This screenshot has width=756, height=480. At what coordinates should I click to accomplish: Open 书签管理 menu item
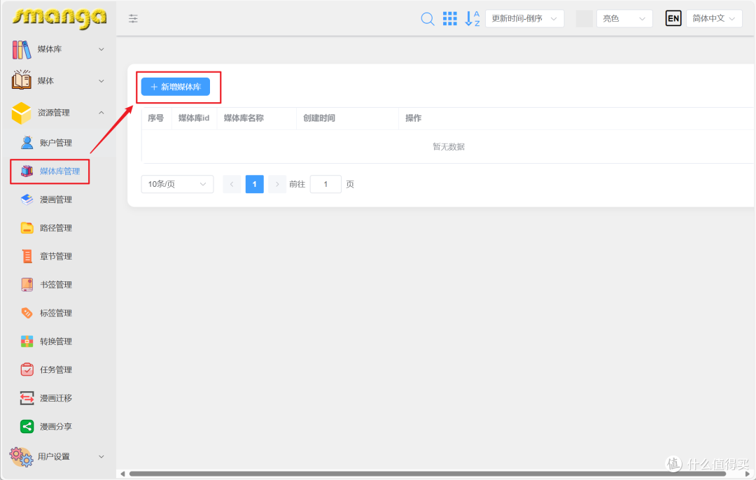click(x=58, y=285)
